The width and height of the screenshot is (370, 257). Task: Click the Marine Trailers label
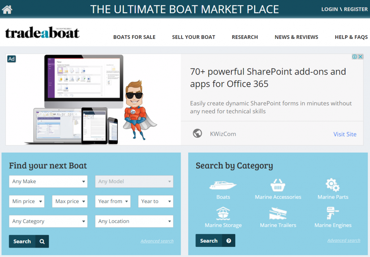point(278,225)
